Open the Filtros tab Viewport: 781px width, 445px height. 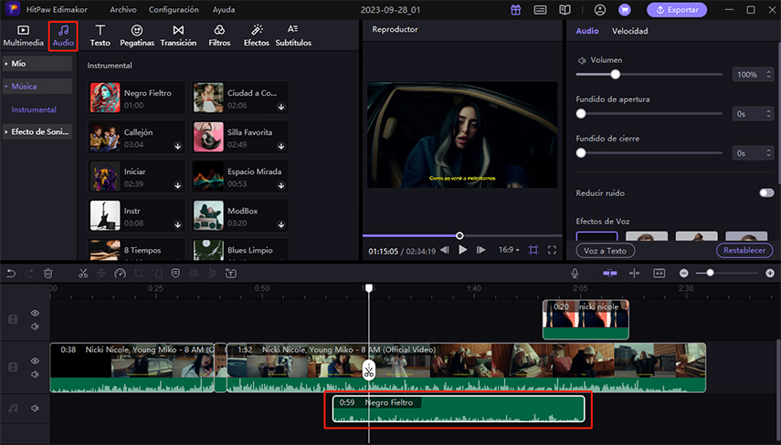219,36
